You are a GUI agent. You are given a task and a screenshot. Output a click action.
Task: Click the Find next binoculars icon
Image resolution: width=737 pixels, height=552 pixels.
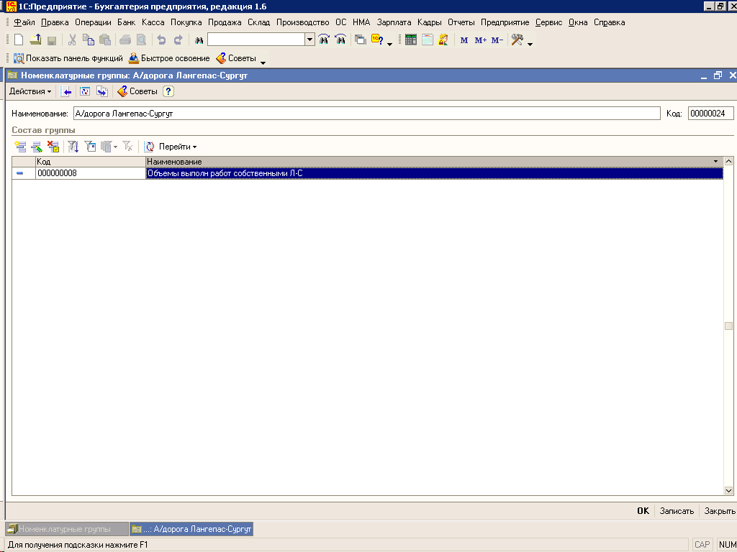coord(324,40)
